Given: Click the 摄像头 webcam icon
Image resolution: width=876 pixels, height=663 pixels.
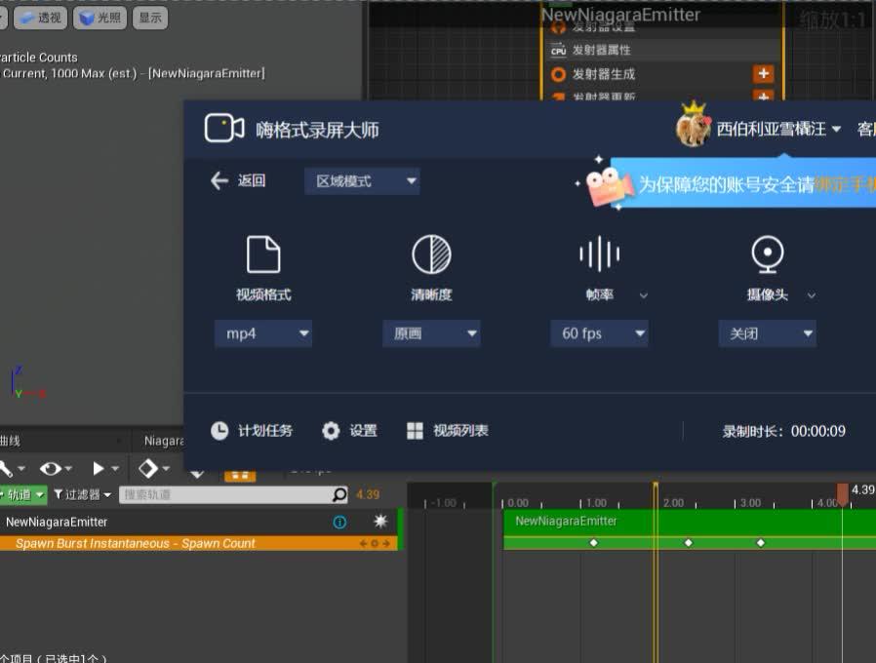Looking at the screenshot, I should click(x=768, y=254).
